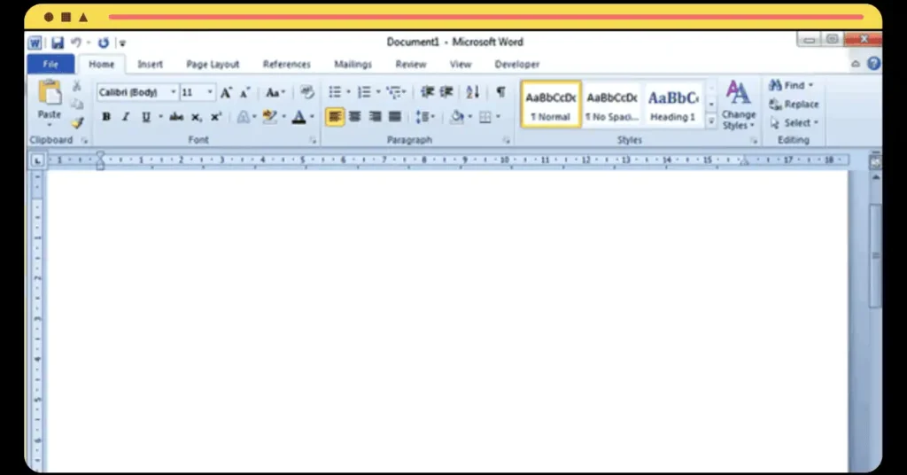907x475 pixels.
Task: Click the Shading paint bucket
Action: click(x=457, y=117)
